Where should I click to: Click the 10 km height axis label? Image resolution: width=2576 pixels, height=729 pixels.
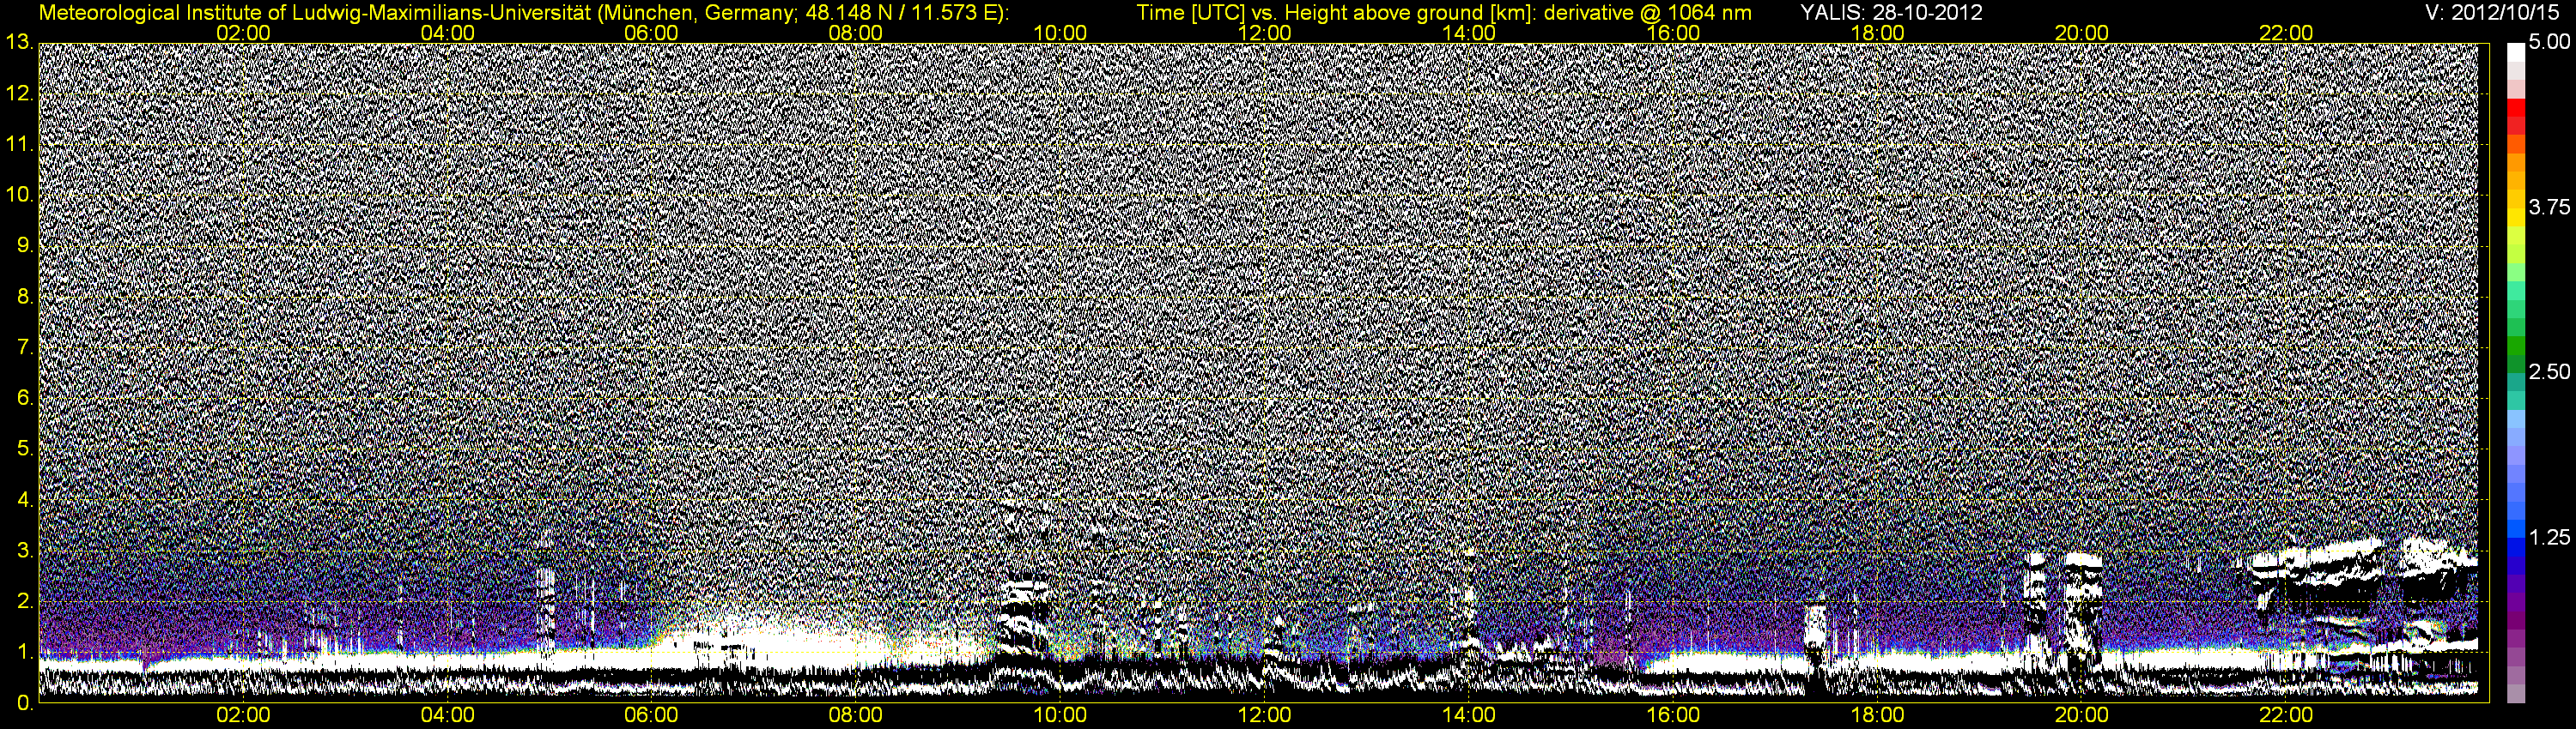[19, 195]
